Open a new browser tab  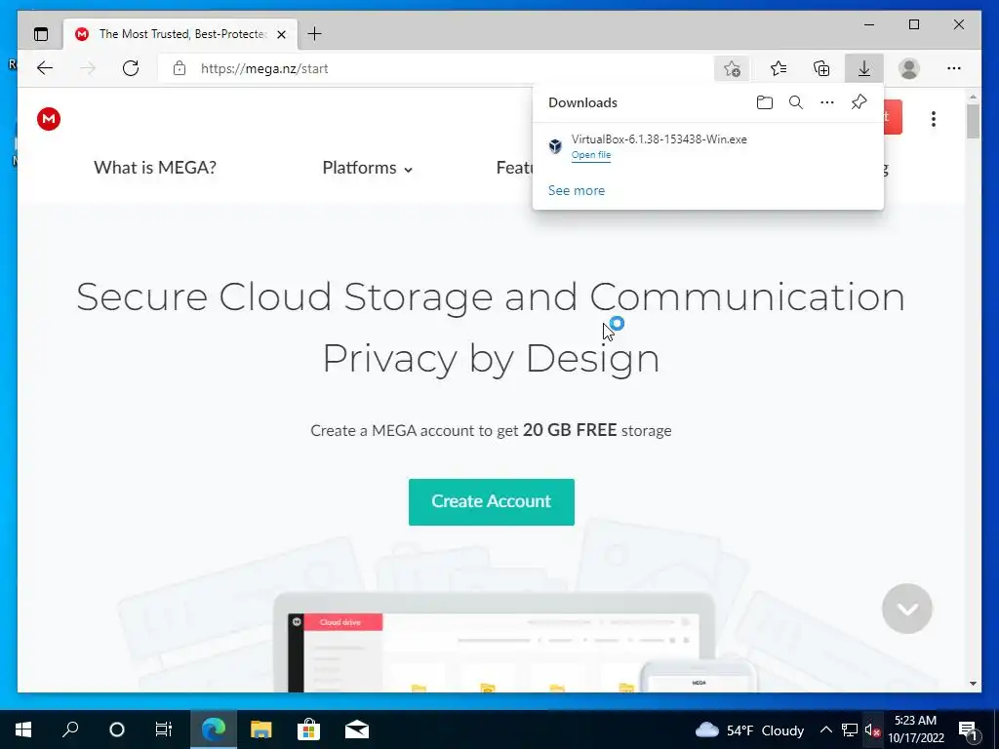[315, 34]
